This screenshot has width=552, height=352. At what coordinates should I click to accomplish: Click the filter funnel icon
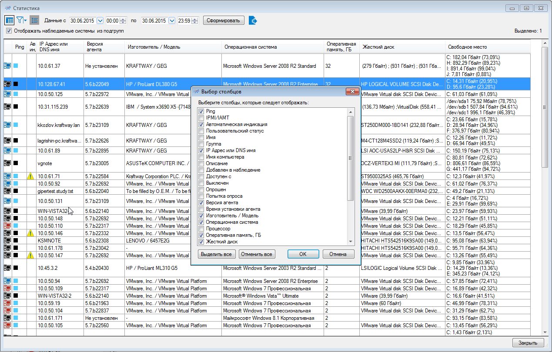(20, 20)
